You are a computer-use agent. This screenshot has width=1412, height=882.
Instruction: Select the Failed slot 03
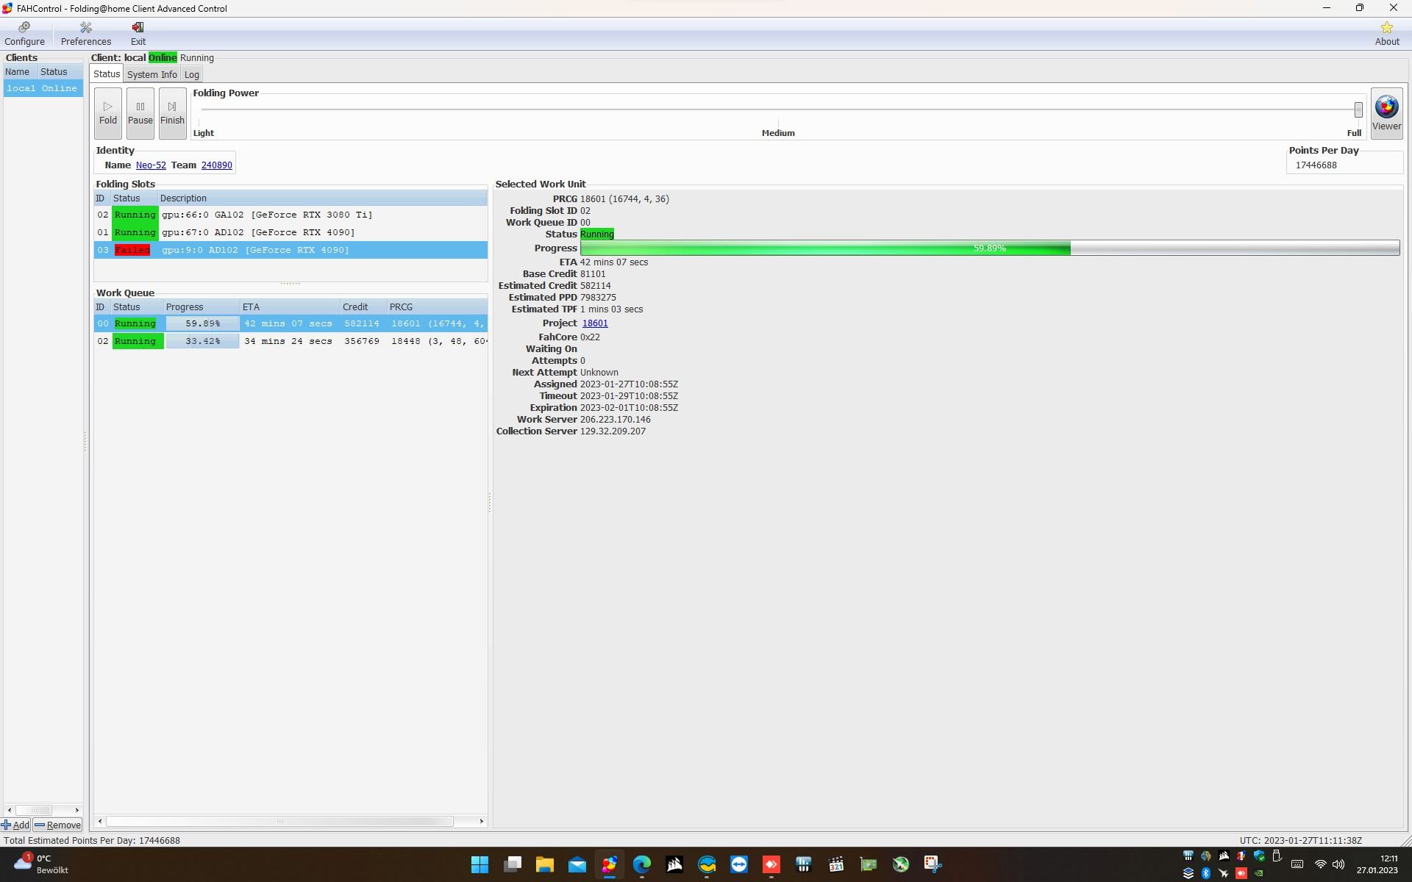(x=290, y=250)
